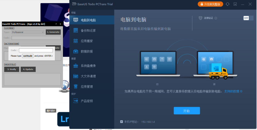
Task: Click the 电脑到电脑 heading text
Action: pyautogui.click(x=133, y=19)
